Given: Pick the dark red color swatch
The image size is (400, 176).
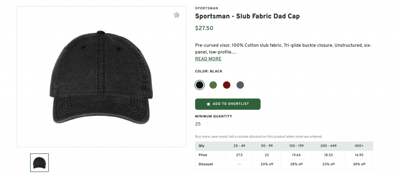Looking at the screenshot, I should click(227, 85).
